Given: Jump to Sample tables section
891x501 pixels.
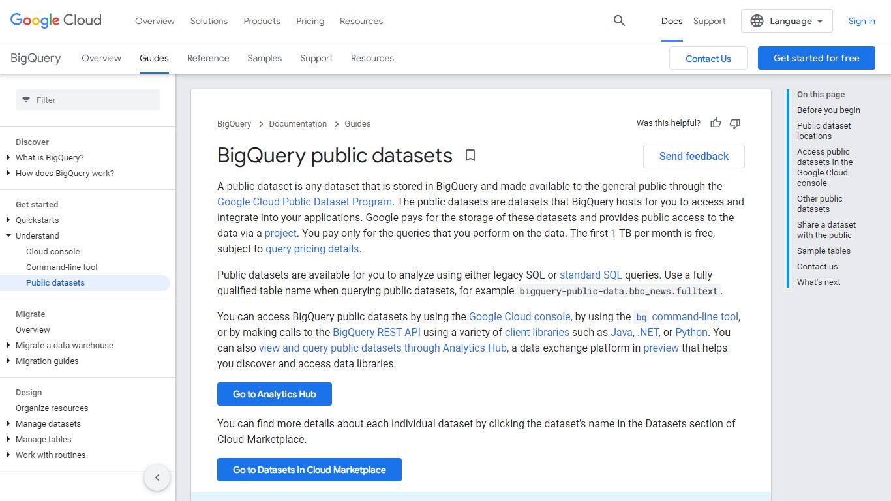Looking at the screenshot, I should [x=824, y=250].
